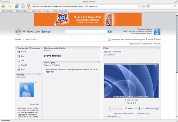Click Aggiungi in the Amici module
This screenshot has width=178, height=122.
47,65
